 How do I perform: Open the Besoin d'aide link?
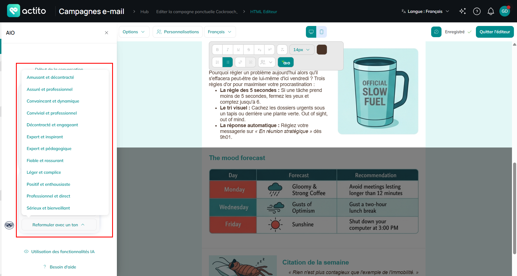(60, 267)
